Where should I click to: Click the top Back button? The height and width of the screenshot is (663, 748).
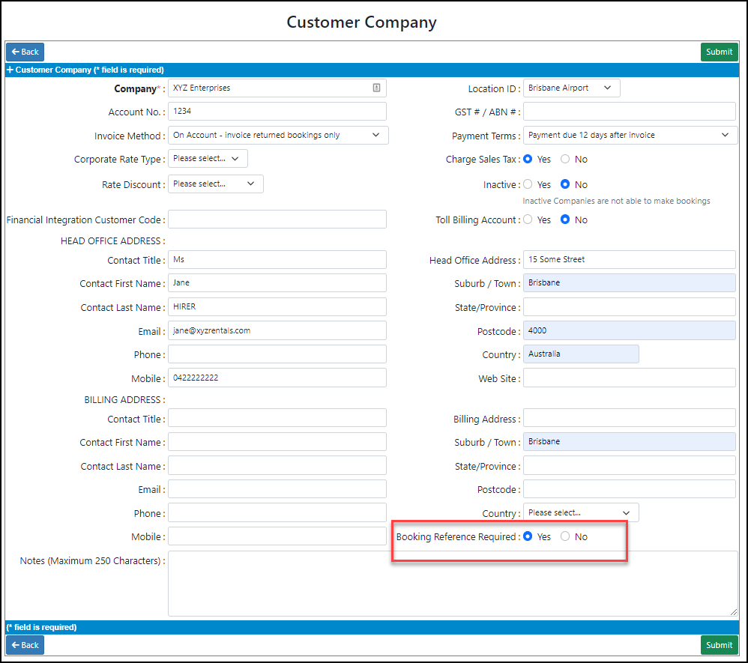coord(25,52)
